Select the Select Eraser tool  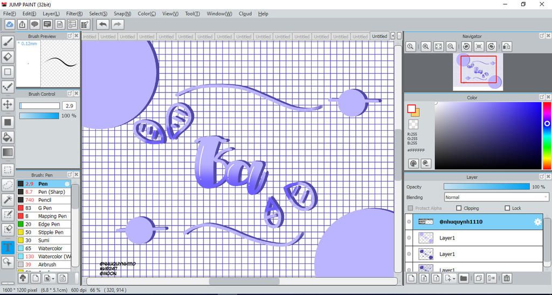(8, 229)
